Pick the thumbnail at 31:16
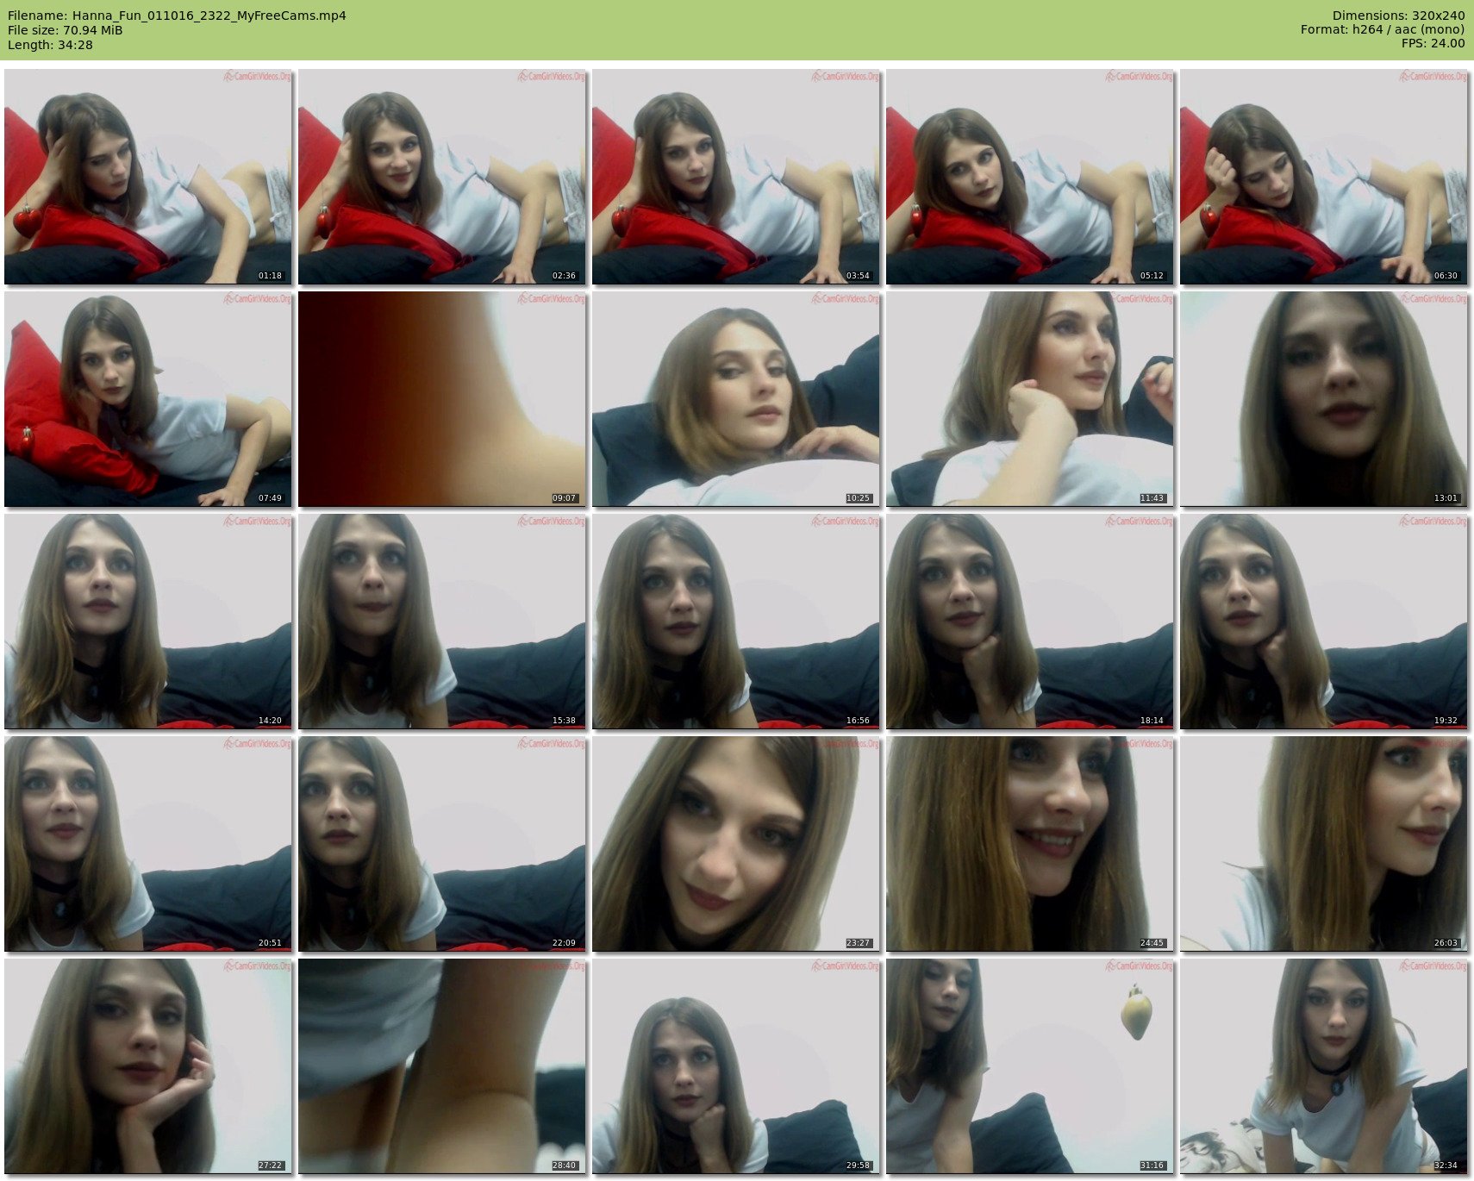The height and width of the screenshot is (1181, 1474). pos(1030,1066)
